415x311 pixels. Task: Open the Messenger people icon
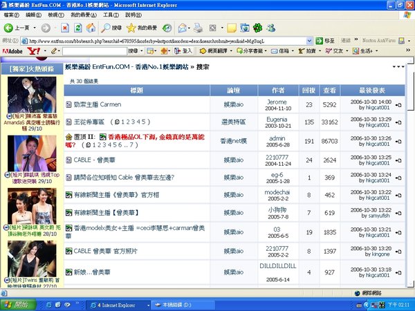[x=271, y=28]
